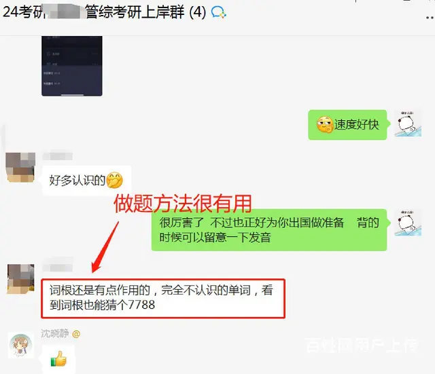Click the cartoon girl avatar of 沈晓静
Screen dimensions: 435x374
point(21,345)
